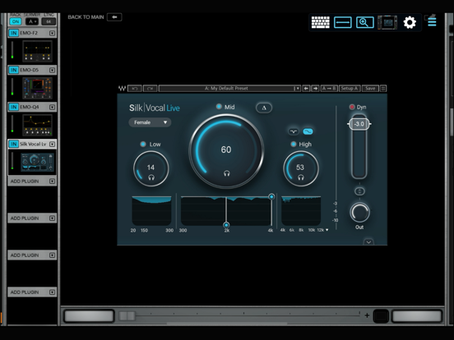Open the EMO-Q4 plugin menu arrow
The width and height of the screenshot is (454, 340).
click(52, 107)
